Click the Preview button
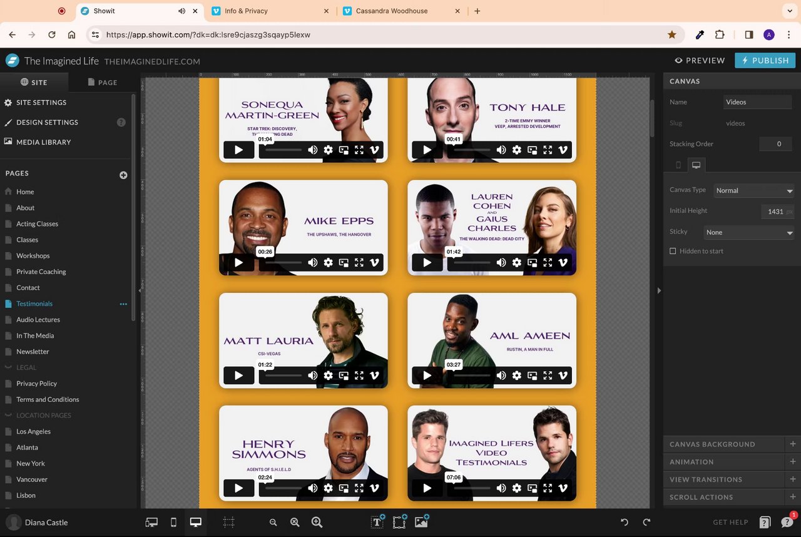 (x=700, y=61)
